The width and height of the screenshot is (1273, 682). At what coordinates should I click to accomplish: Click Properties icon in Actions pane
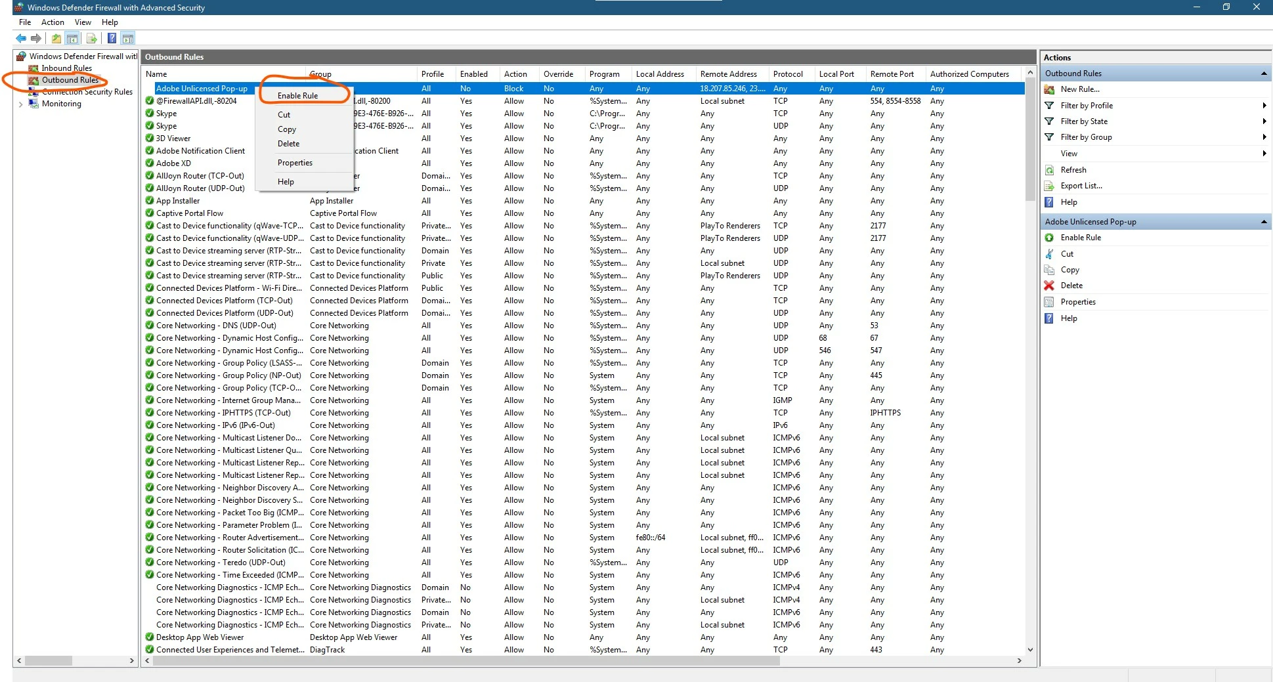[1049, 302]
